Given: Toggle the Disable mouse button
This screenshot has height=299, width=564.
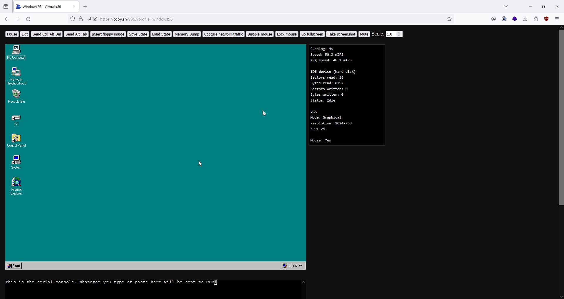Looking at the screenshot, I should tap(260, 34).
